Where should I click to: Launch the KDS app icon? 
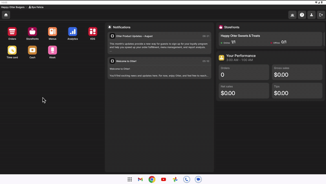(x=93, y=32)
